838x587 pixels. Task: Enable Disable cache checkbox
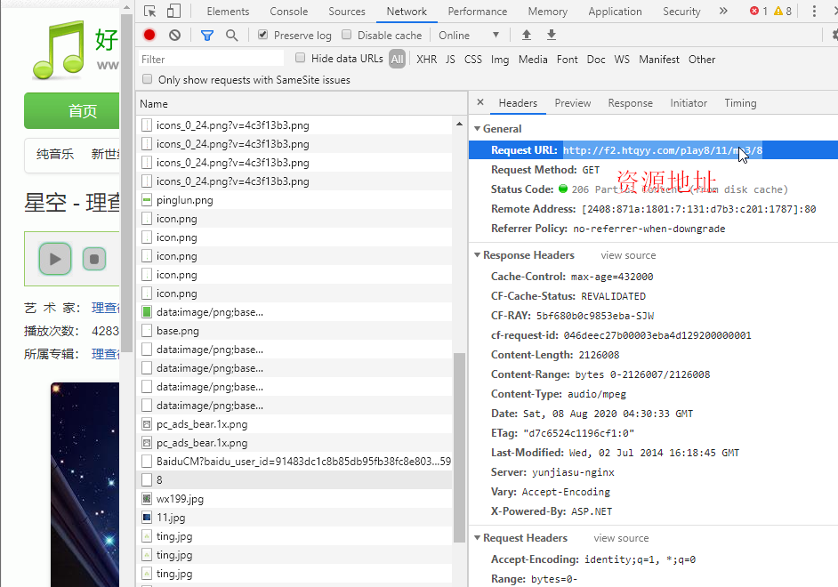[x=346, y=35]
